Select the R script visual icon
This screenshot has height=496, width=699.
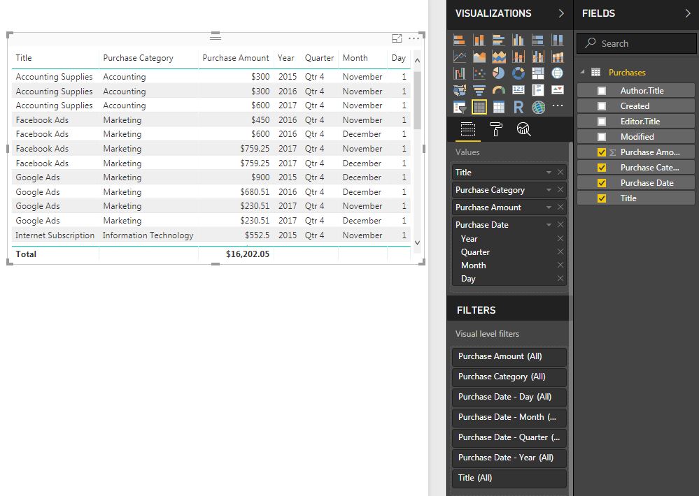tap(518, 107)
